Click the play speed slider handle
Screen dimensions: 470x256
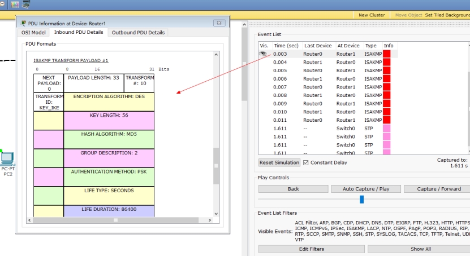point(361,200)
